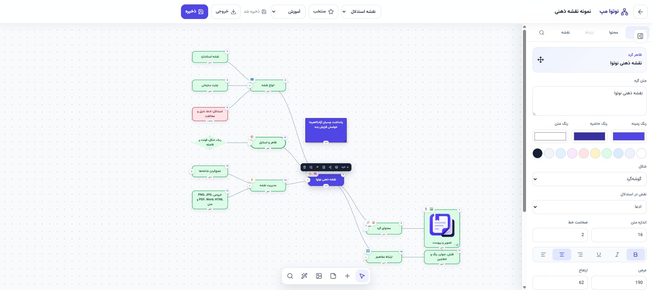Toggle underline text formatting
652x290 pixels.
click(599, 255)
